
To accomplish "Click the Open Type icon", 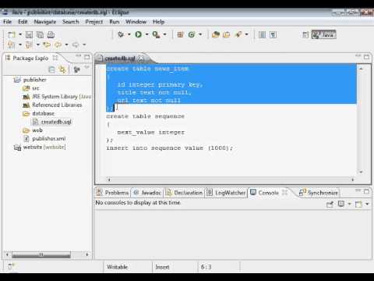I will [x=216, y=34].
